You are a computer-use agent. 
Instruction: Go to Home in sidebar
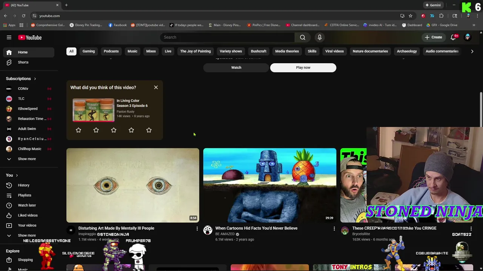pos(29,52)
